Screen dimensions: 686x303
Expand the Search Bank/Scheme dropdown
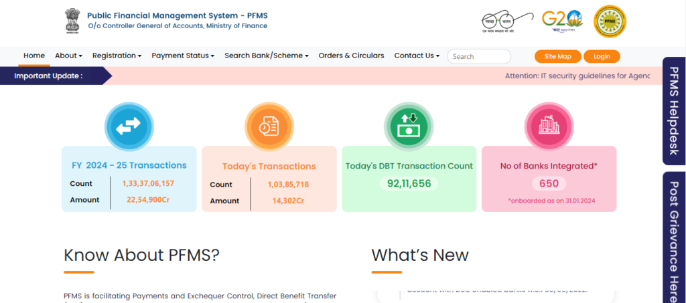[267, 56]
